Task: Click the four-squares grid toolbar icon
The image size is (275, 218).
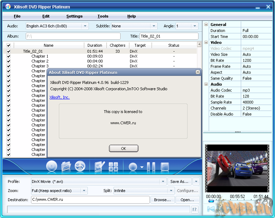Action: (x=113, y=166)
